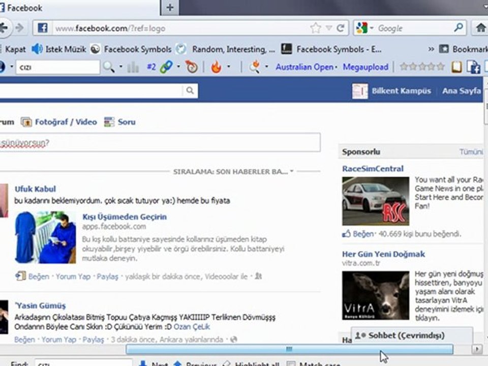Open the address bar history dropdown arrow
Viewport: 488px width, 366px height.
coord(329,28)
